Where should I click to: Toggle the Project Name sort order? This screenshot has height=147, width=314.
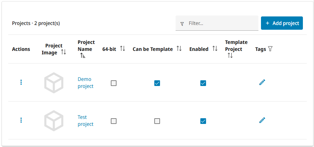(83, 56)
